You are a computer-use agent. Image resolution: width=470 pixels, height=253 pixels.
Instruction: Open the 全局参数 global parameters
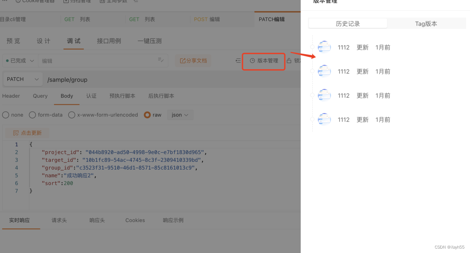point(112,1)
